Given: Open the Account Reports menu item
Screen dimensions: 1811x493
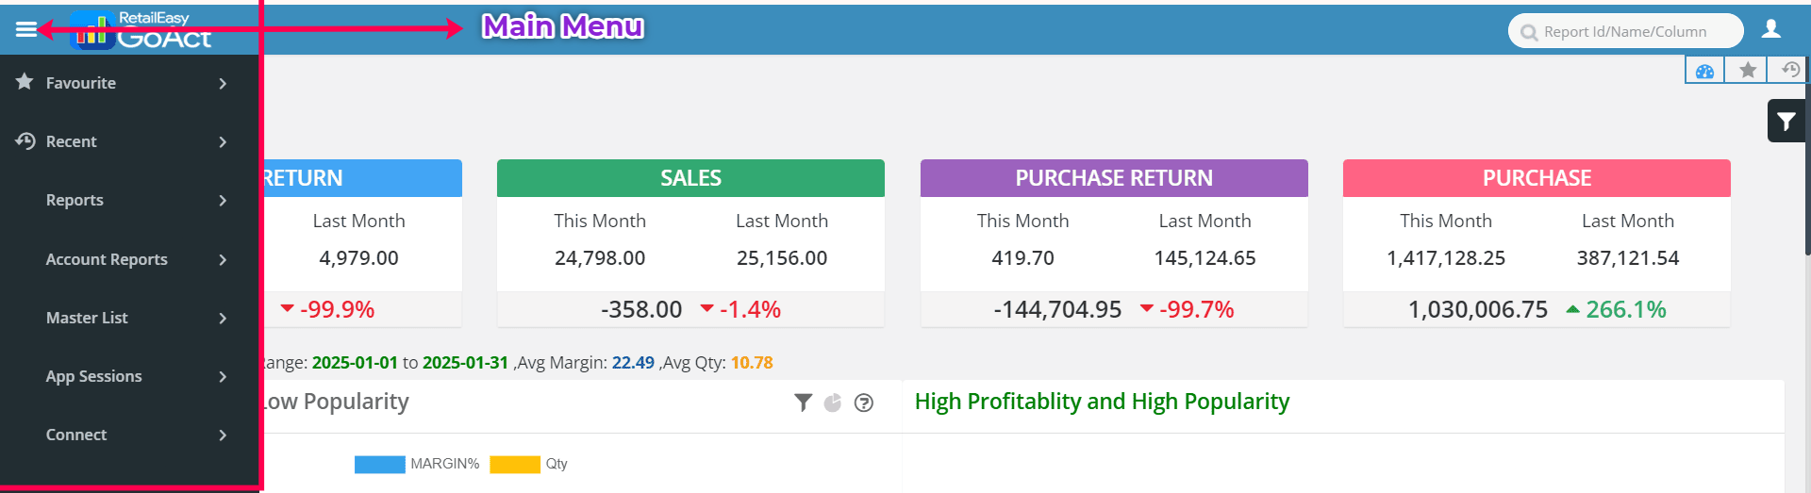Looking at the screenshot, I should point(107,259).
